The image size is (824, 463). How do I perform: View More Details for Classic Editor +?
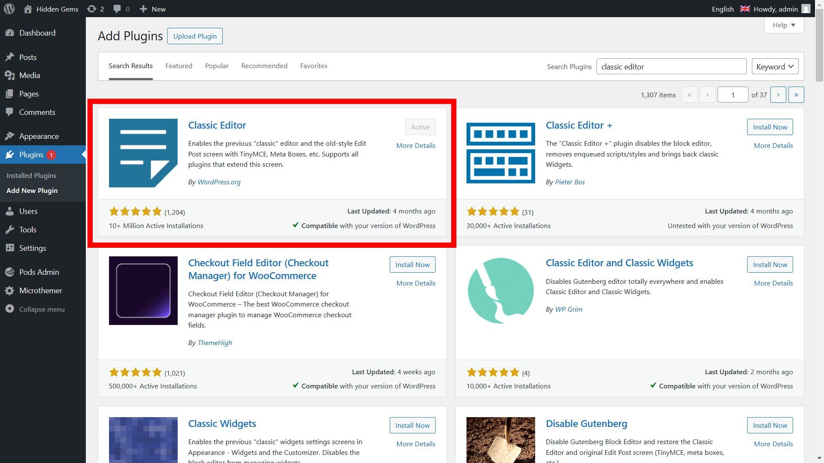point(773,146)
